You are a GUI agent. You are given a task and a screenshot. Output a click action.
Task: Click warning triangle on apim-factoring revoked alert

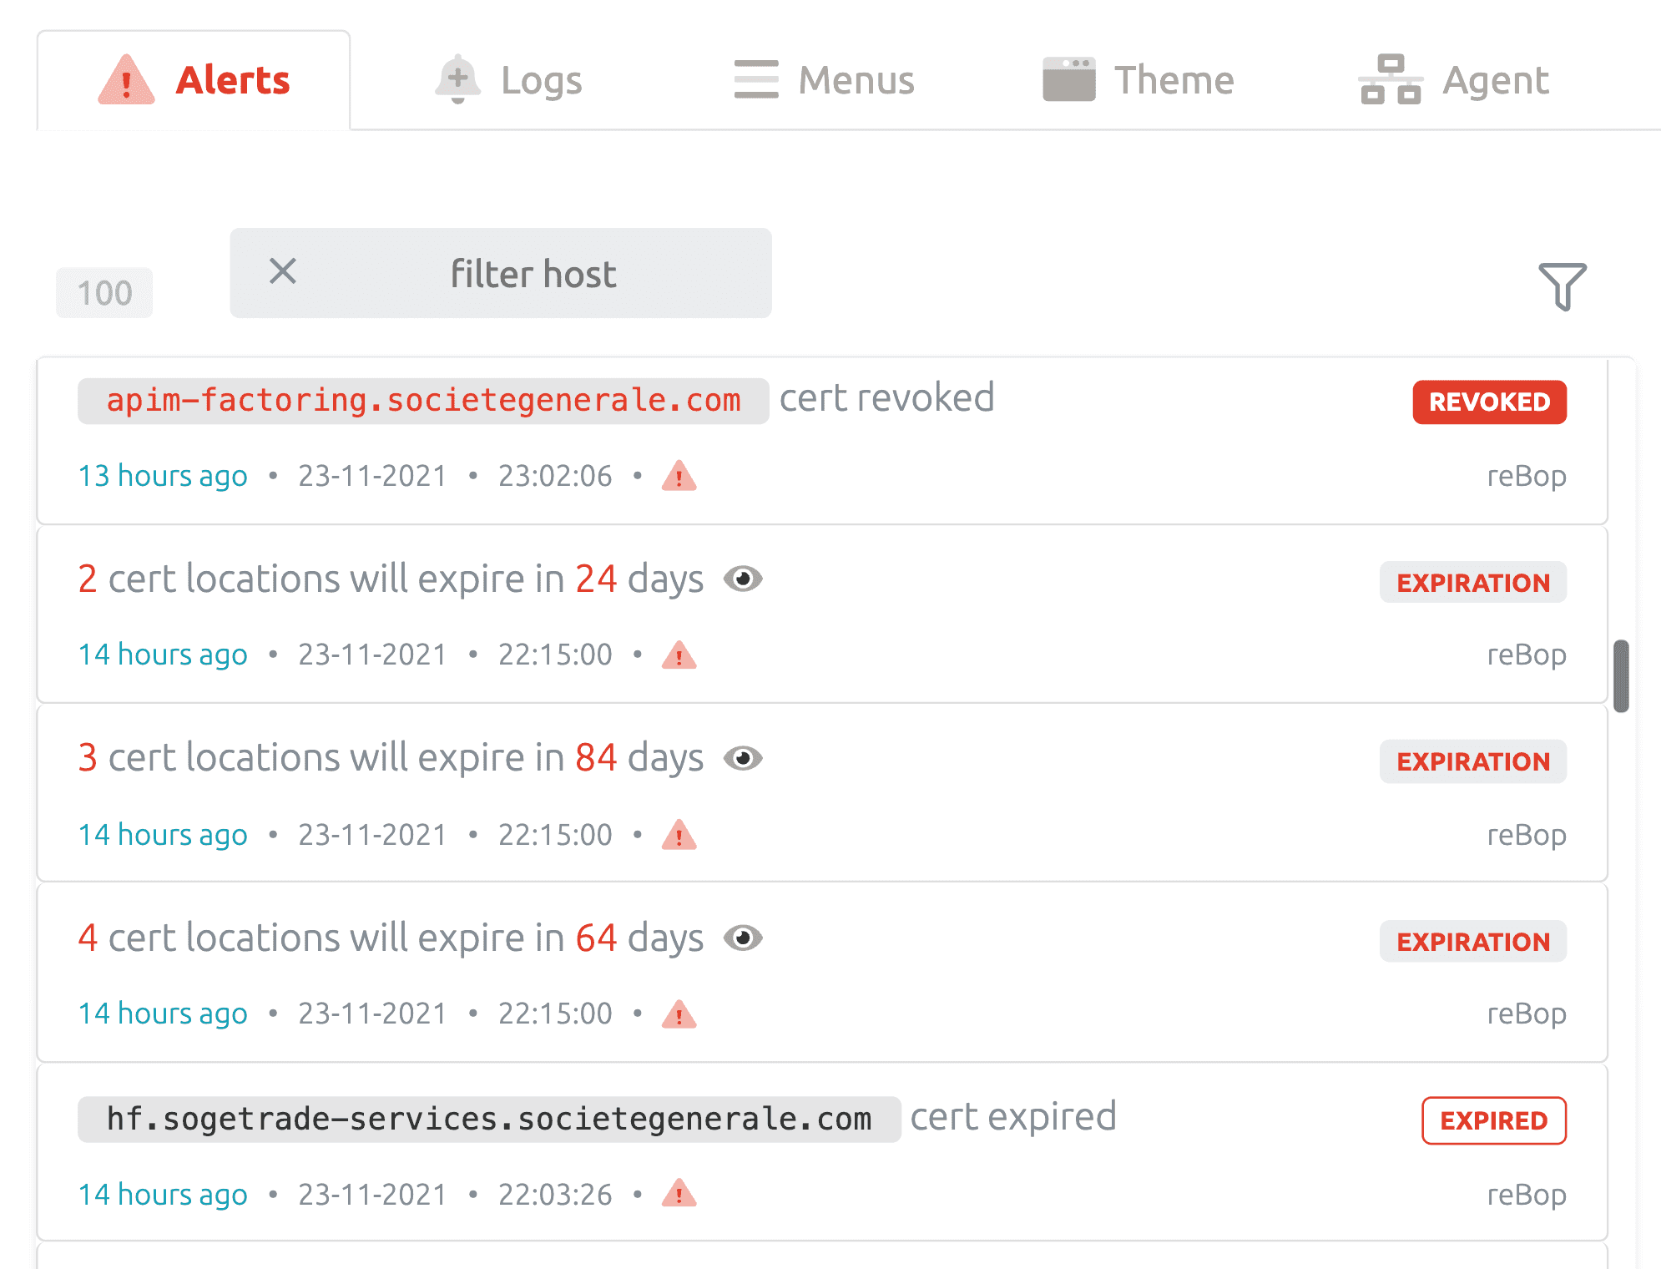click(679, 476)
